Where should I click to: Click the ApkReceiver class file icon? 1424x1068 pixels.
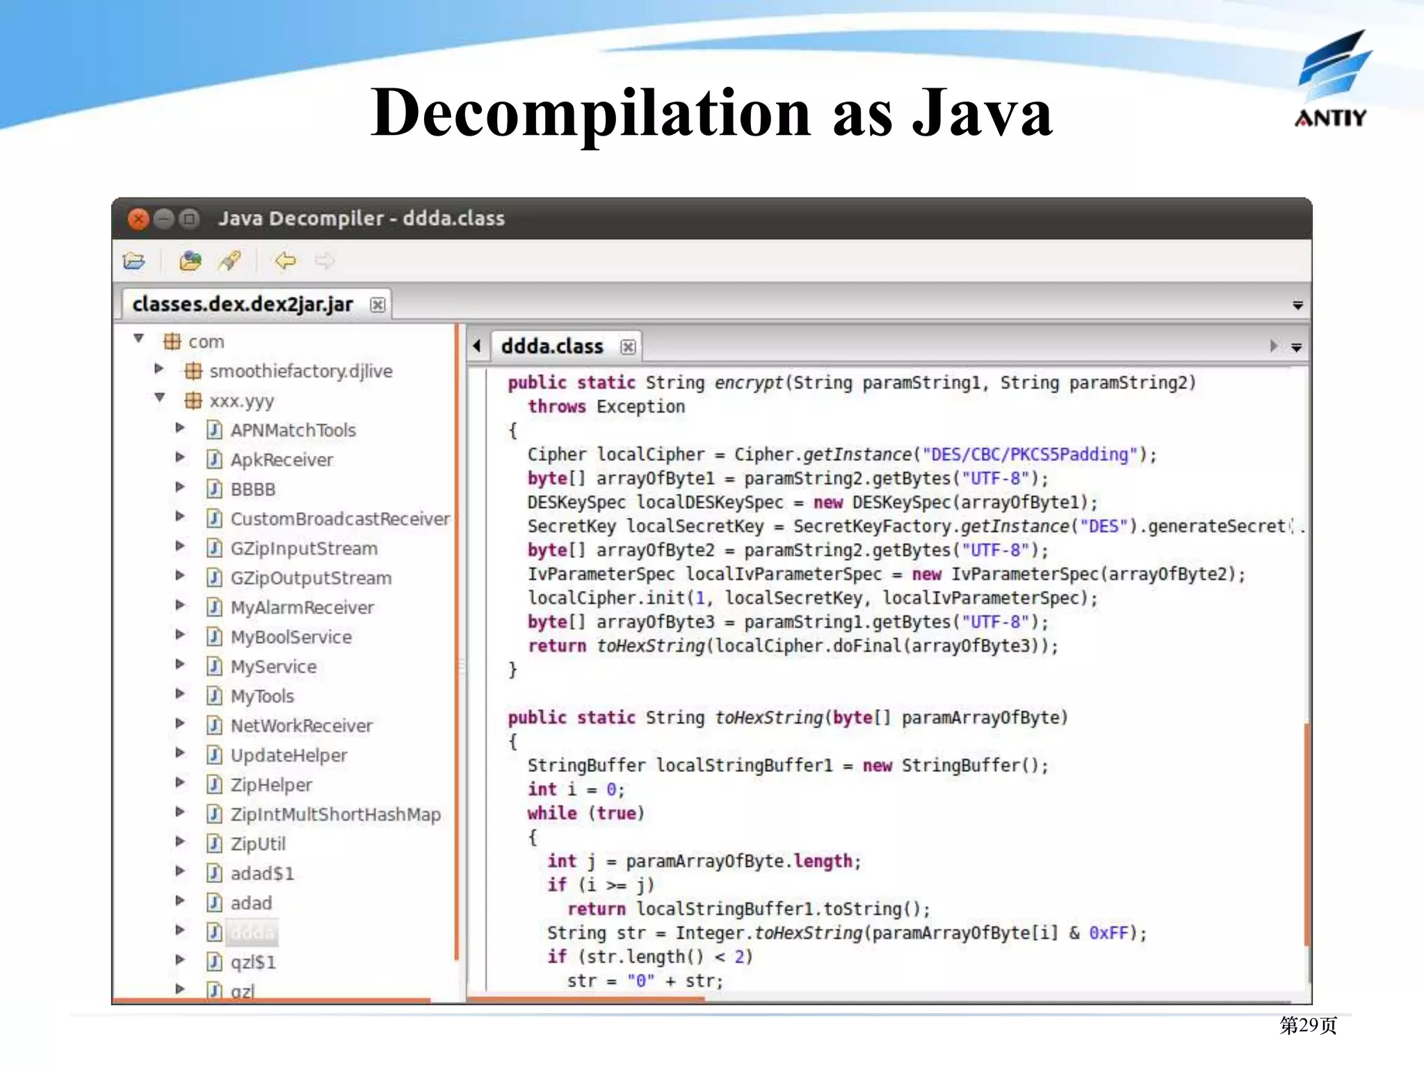tap(215, 460)
